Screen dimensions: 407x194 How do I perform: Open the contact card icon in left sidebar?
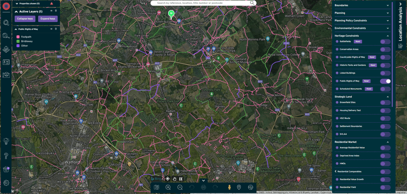6,62
